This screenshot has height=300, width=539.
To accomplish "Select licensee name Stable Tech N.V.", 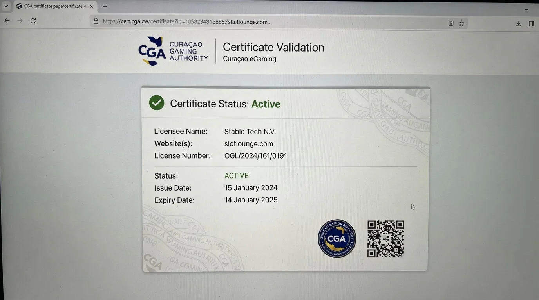I will [250, 132].
